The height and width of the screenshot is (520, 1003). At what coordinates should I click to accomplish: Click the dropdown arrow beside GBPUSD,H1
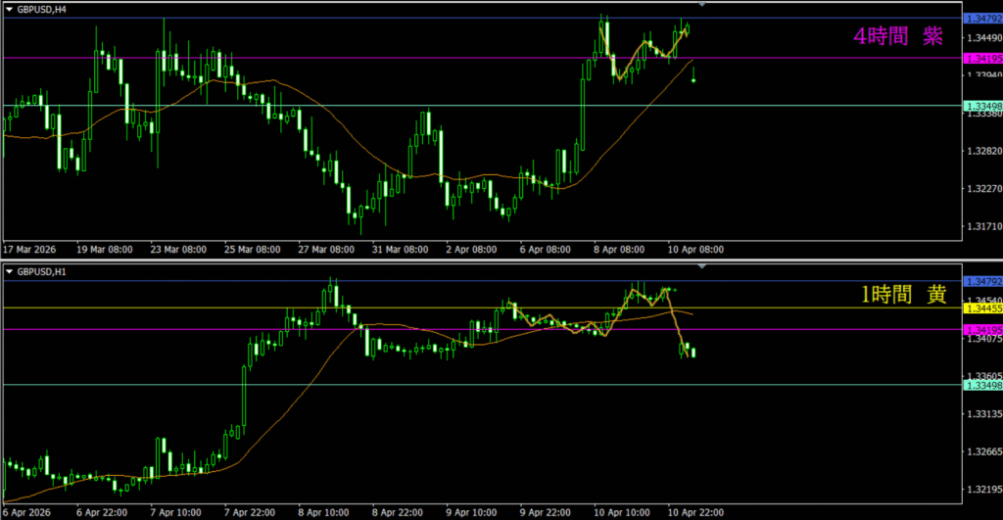point(10,270)
